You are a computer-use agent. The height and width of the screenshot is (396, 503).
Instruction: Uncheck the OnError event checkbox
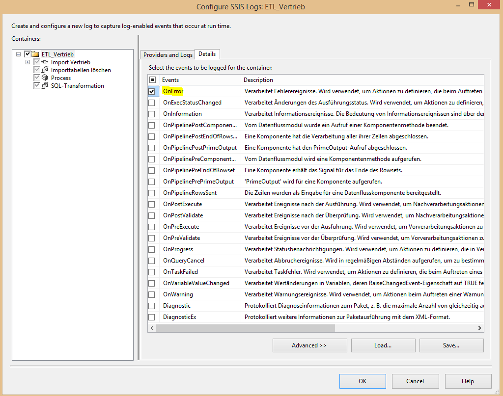point(152,91)
